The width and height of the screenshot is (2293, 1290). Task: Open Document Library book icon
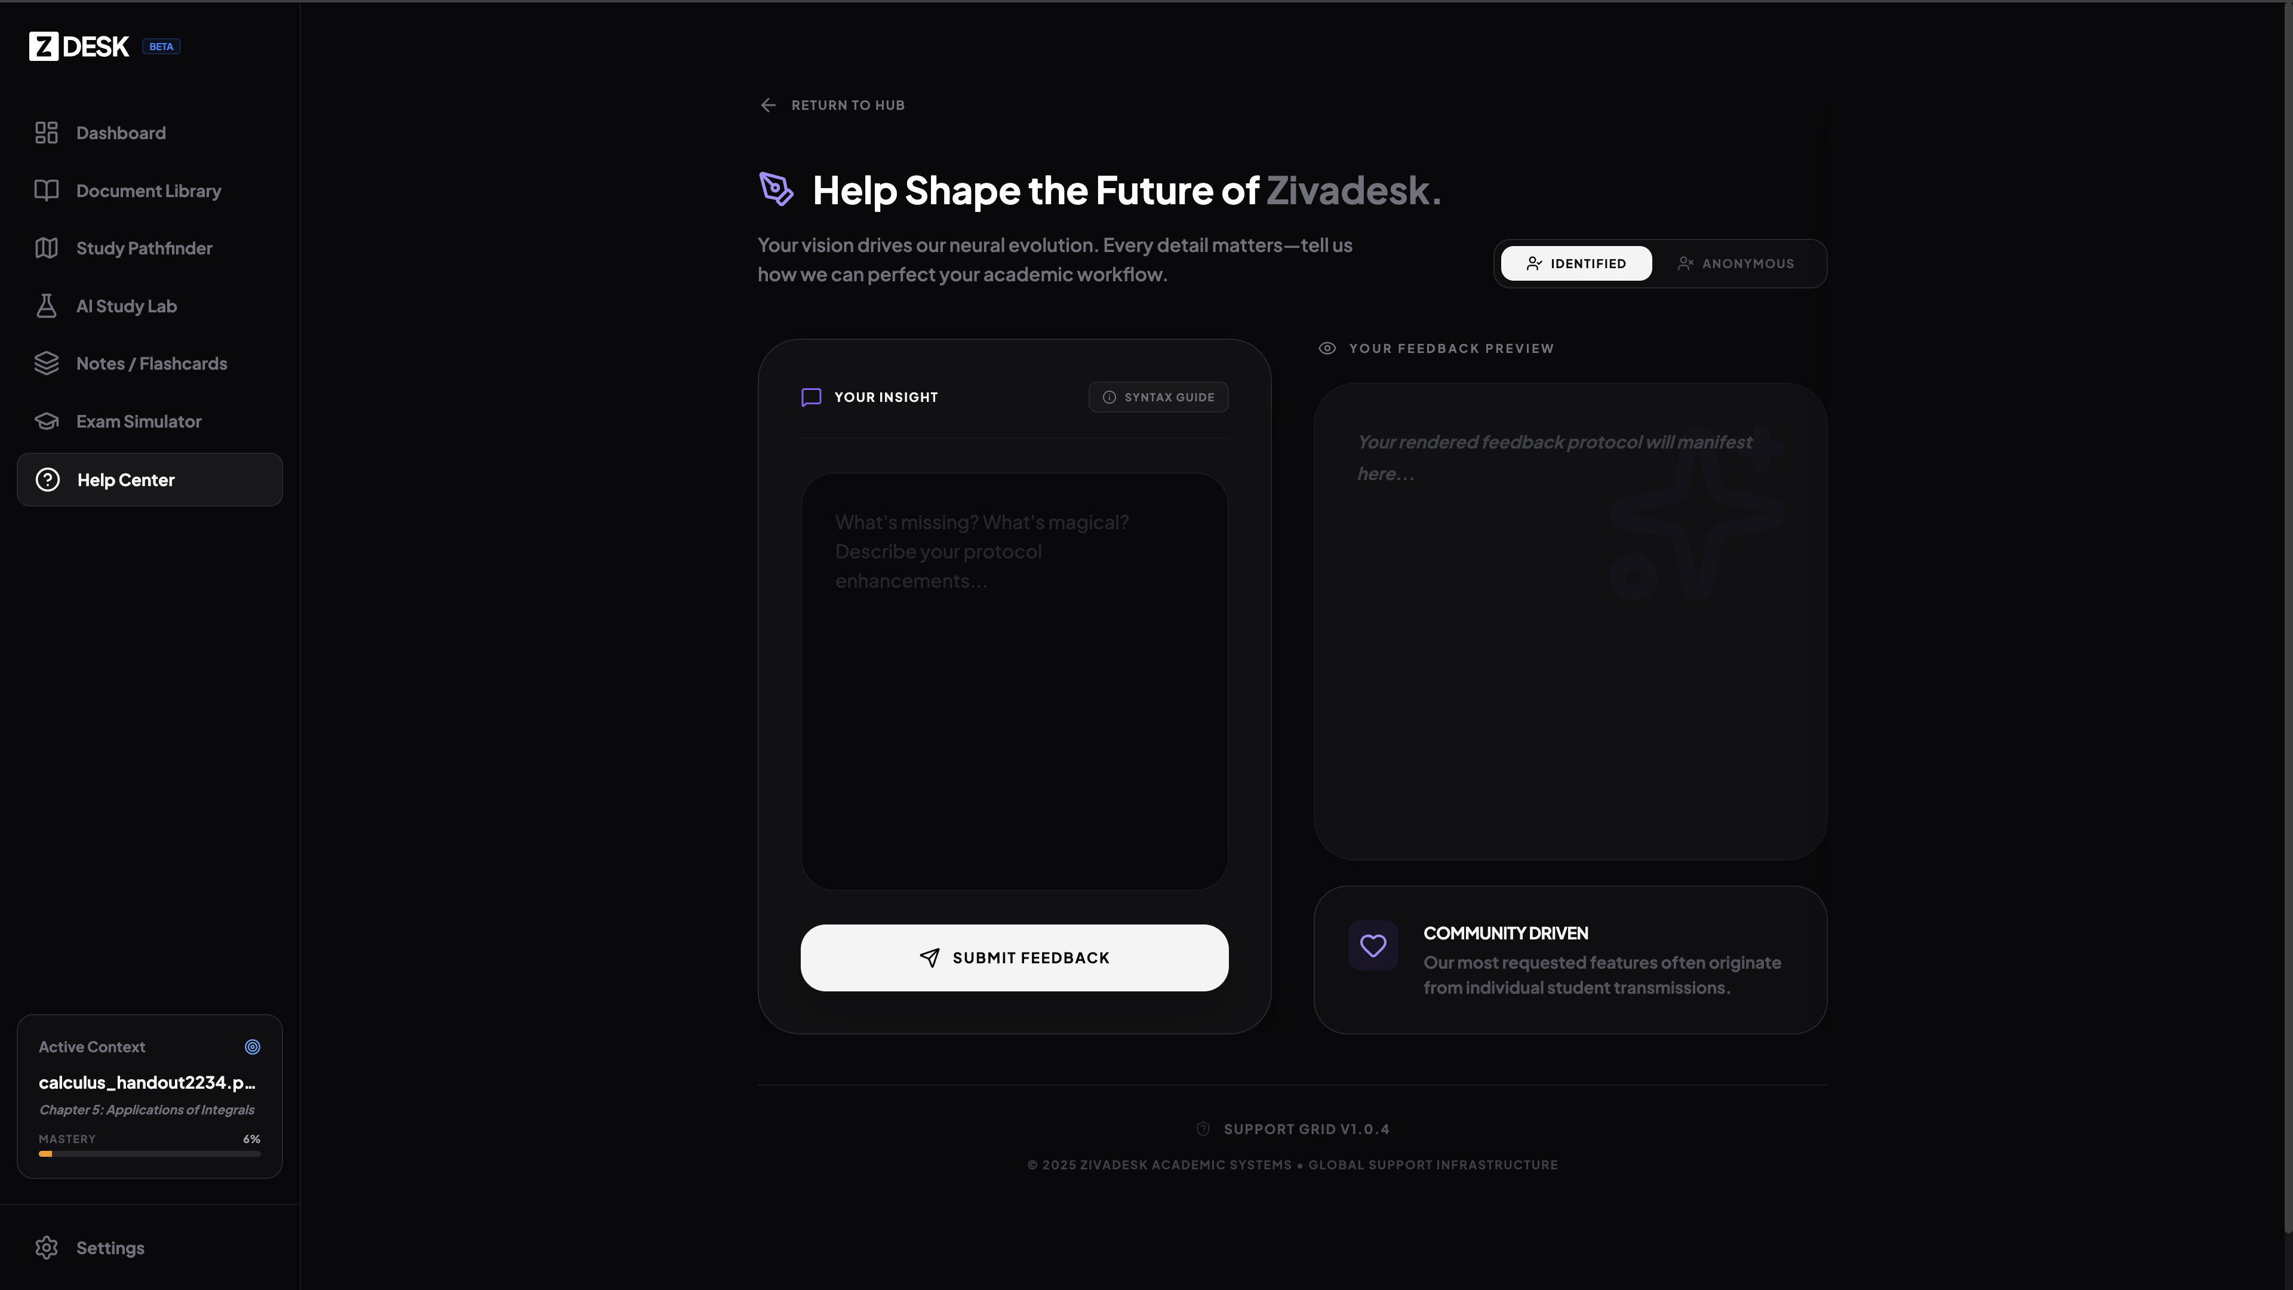(x=47, y=191)
